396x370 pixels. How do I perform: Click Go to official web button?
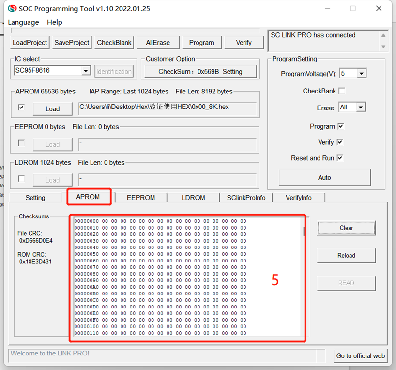click(360, 355)
